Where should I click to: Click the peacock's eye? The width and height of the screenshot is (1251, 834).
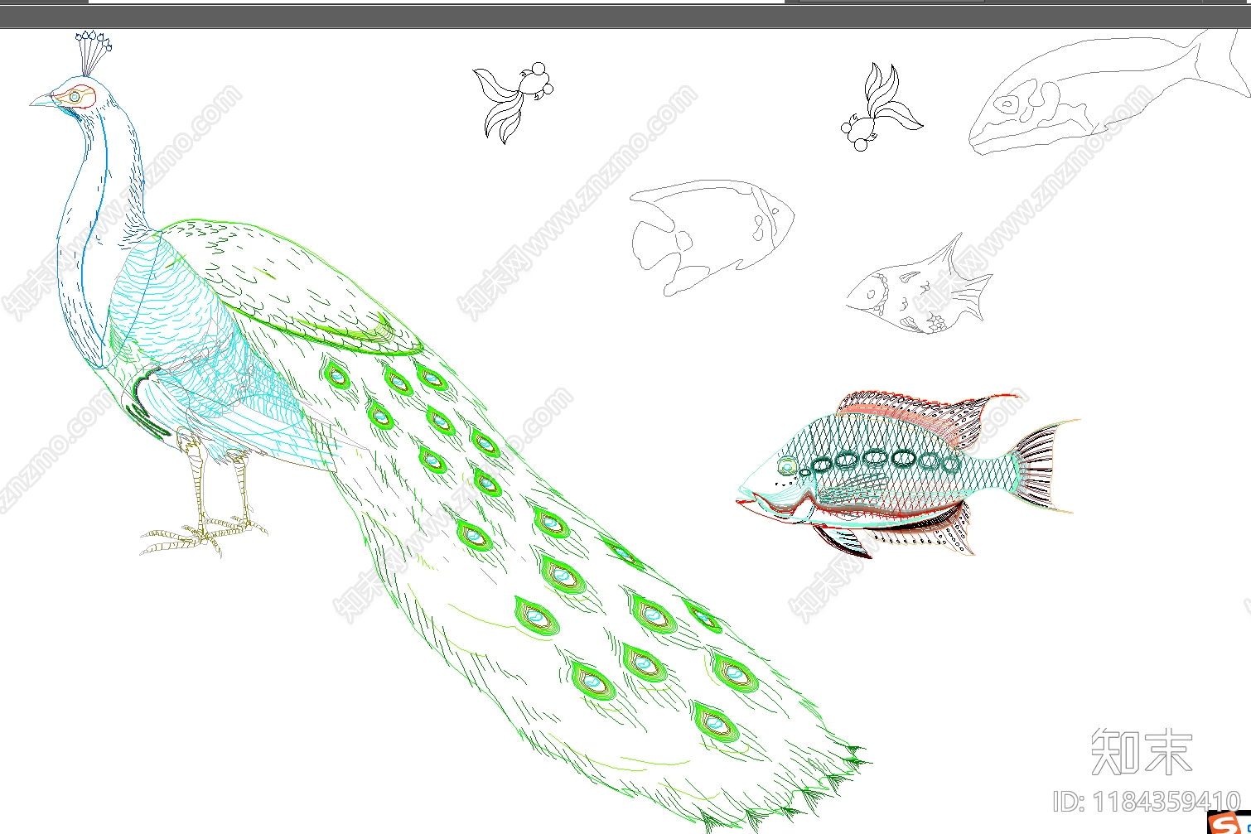(75, 97)
